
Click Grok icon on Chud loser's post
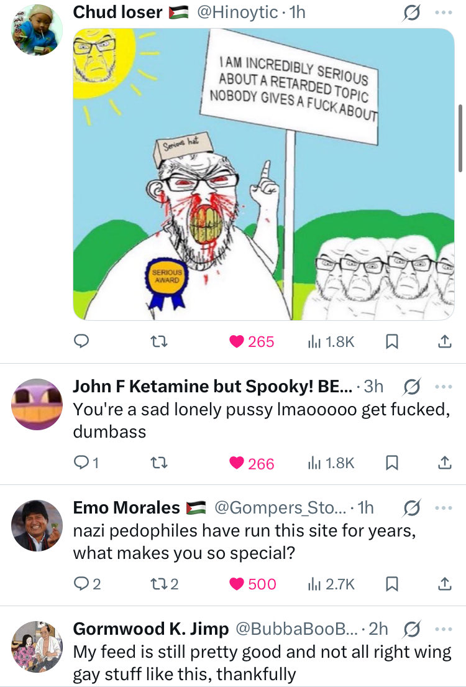[411, 12]
